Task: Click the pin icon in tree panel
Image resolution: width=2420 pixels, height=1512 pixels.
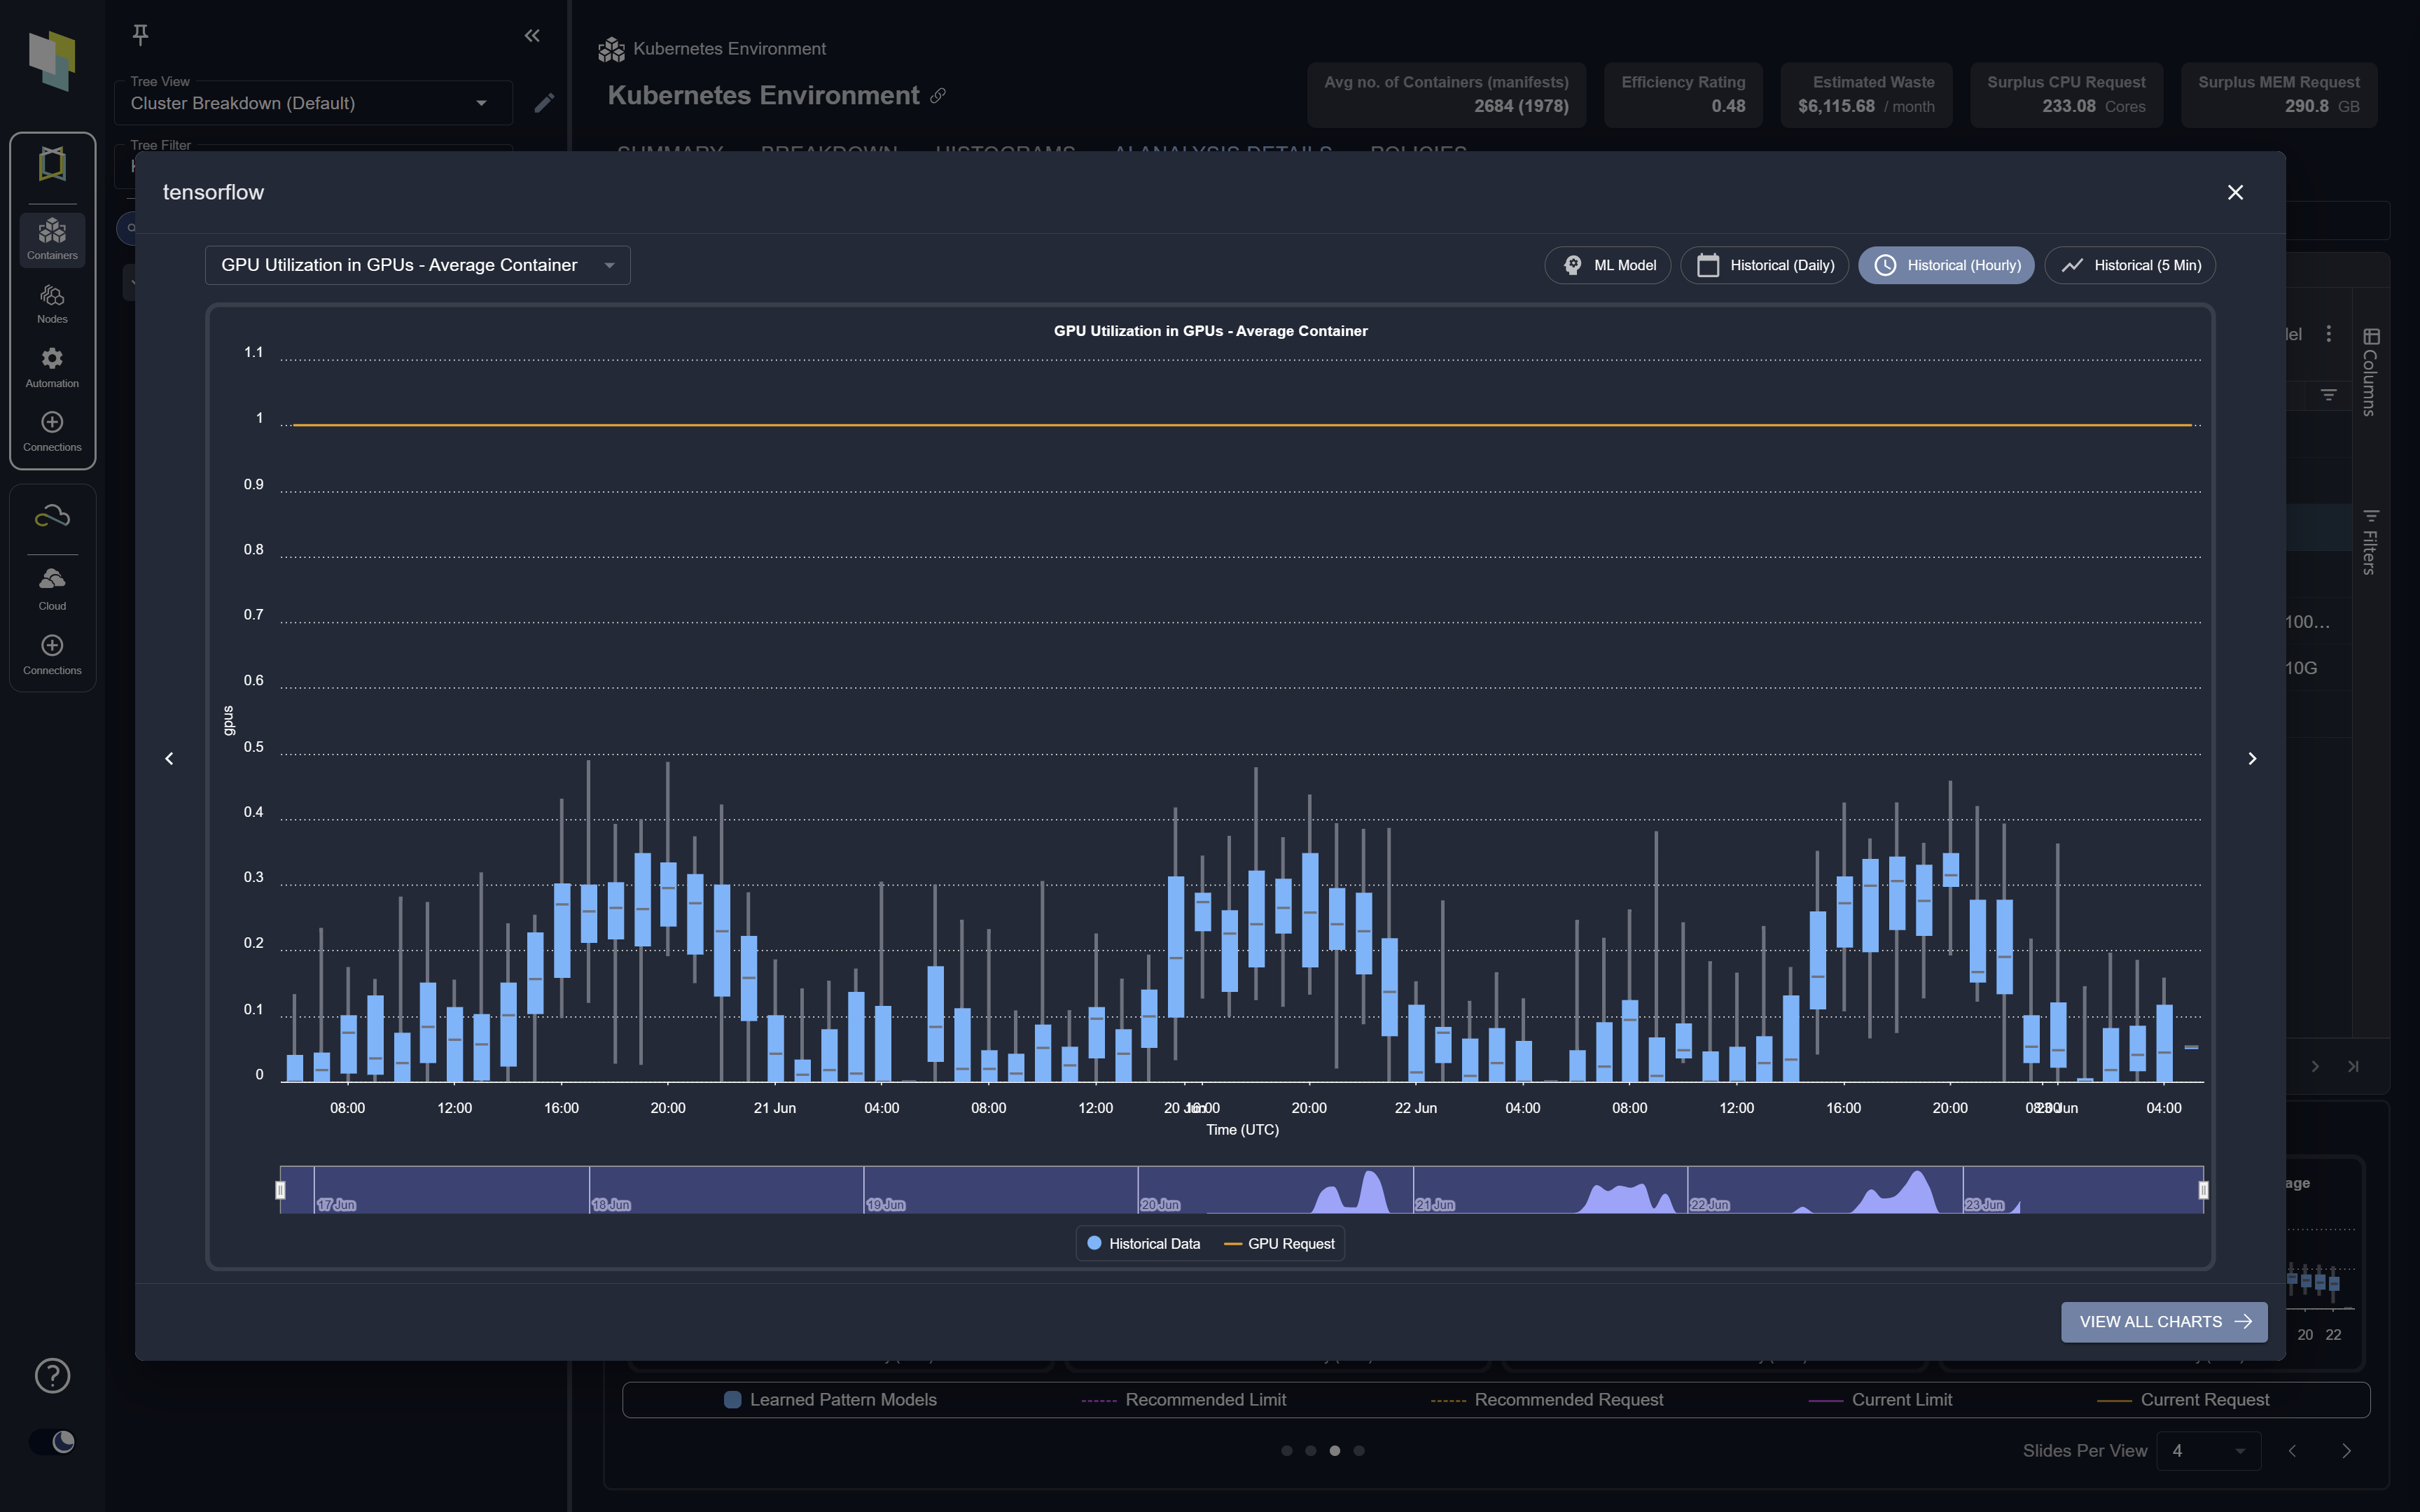Action: click(x=140, y=35)
